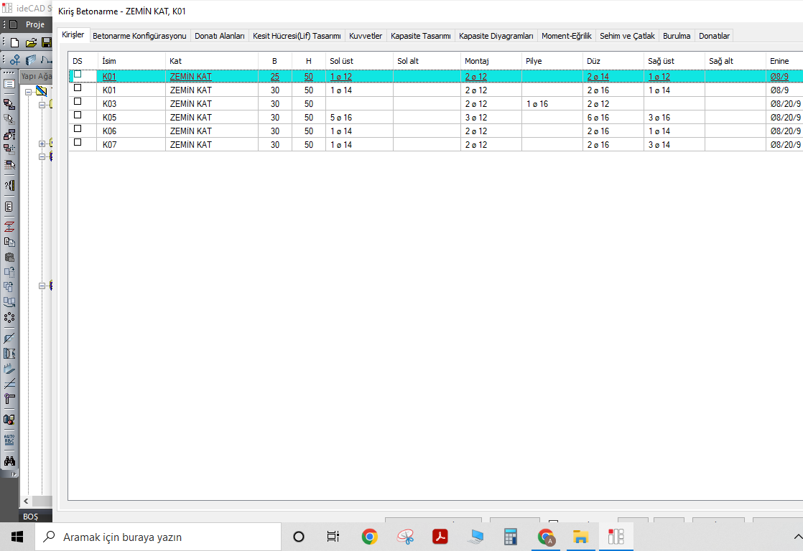
Task: Click the paint buckets color icon
Action: click(9, 420)
